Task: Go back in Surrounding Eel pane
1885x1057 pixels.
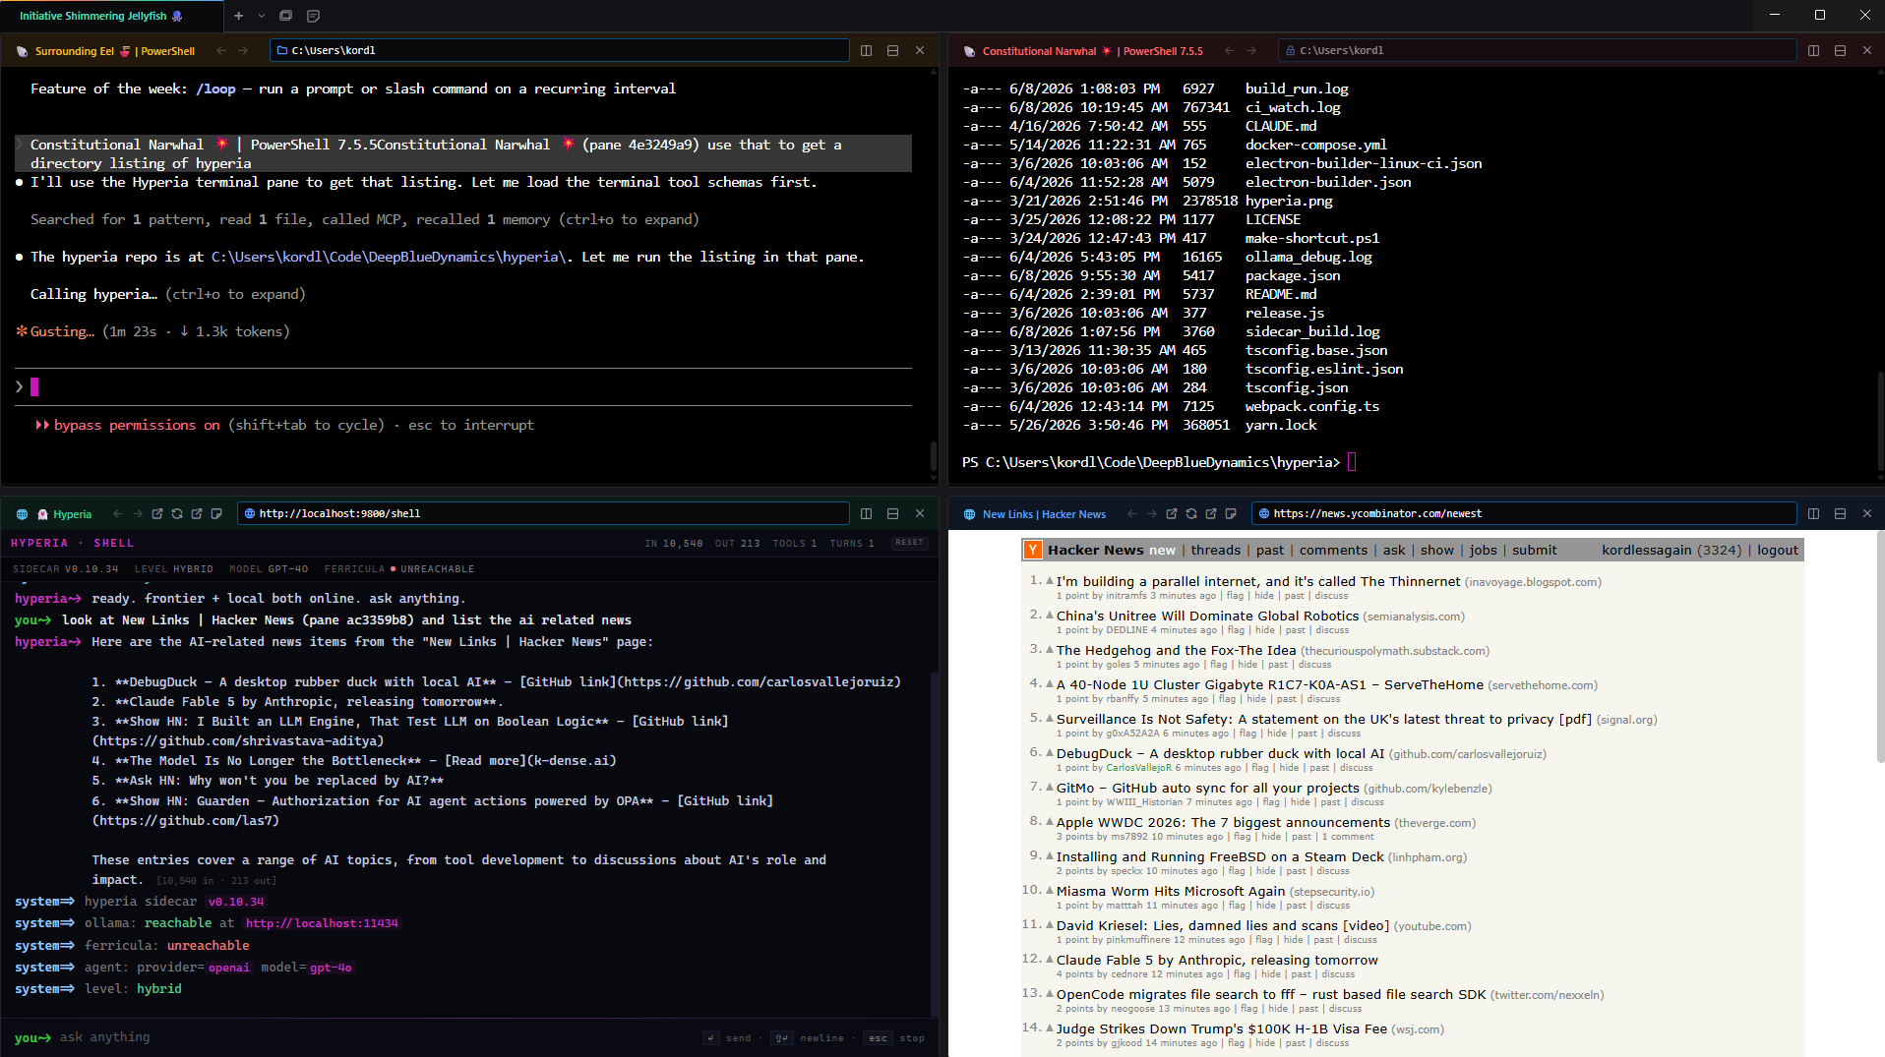Action: pyautogui.click(x=221, y=50)
